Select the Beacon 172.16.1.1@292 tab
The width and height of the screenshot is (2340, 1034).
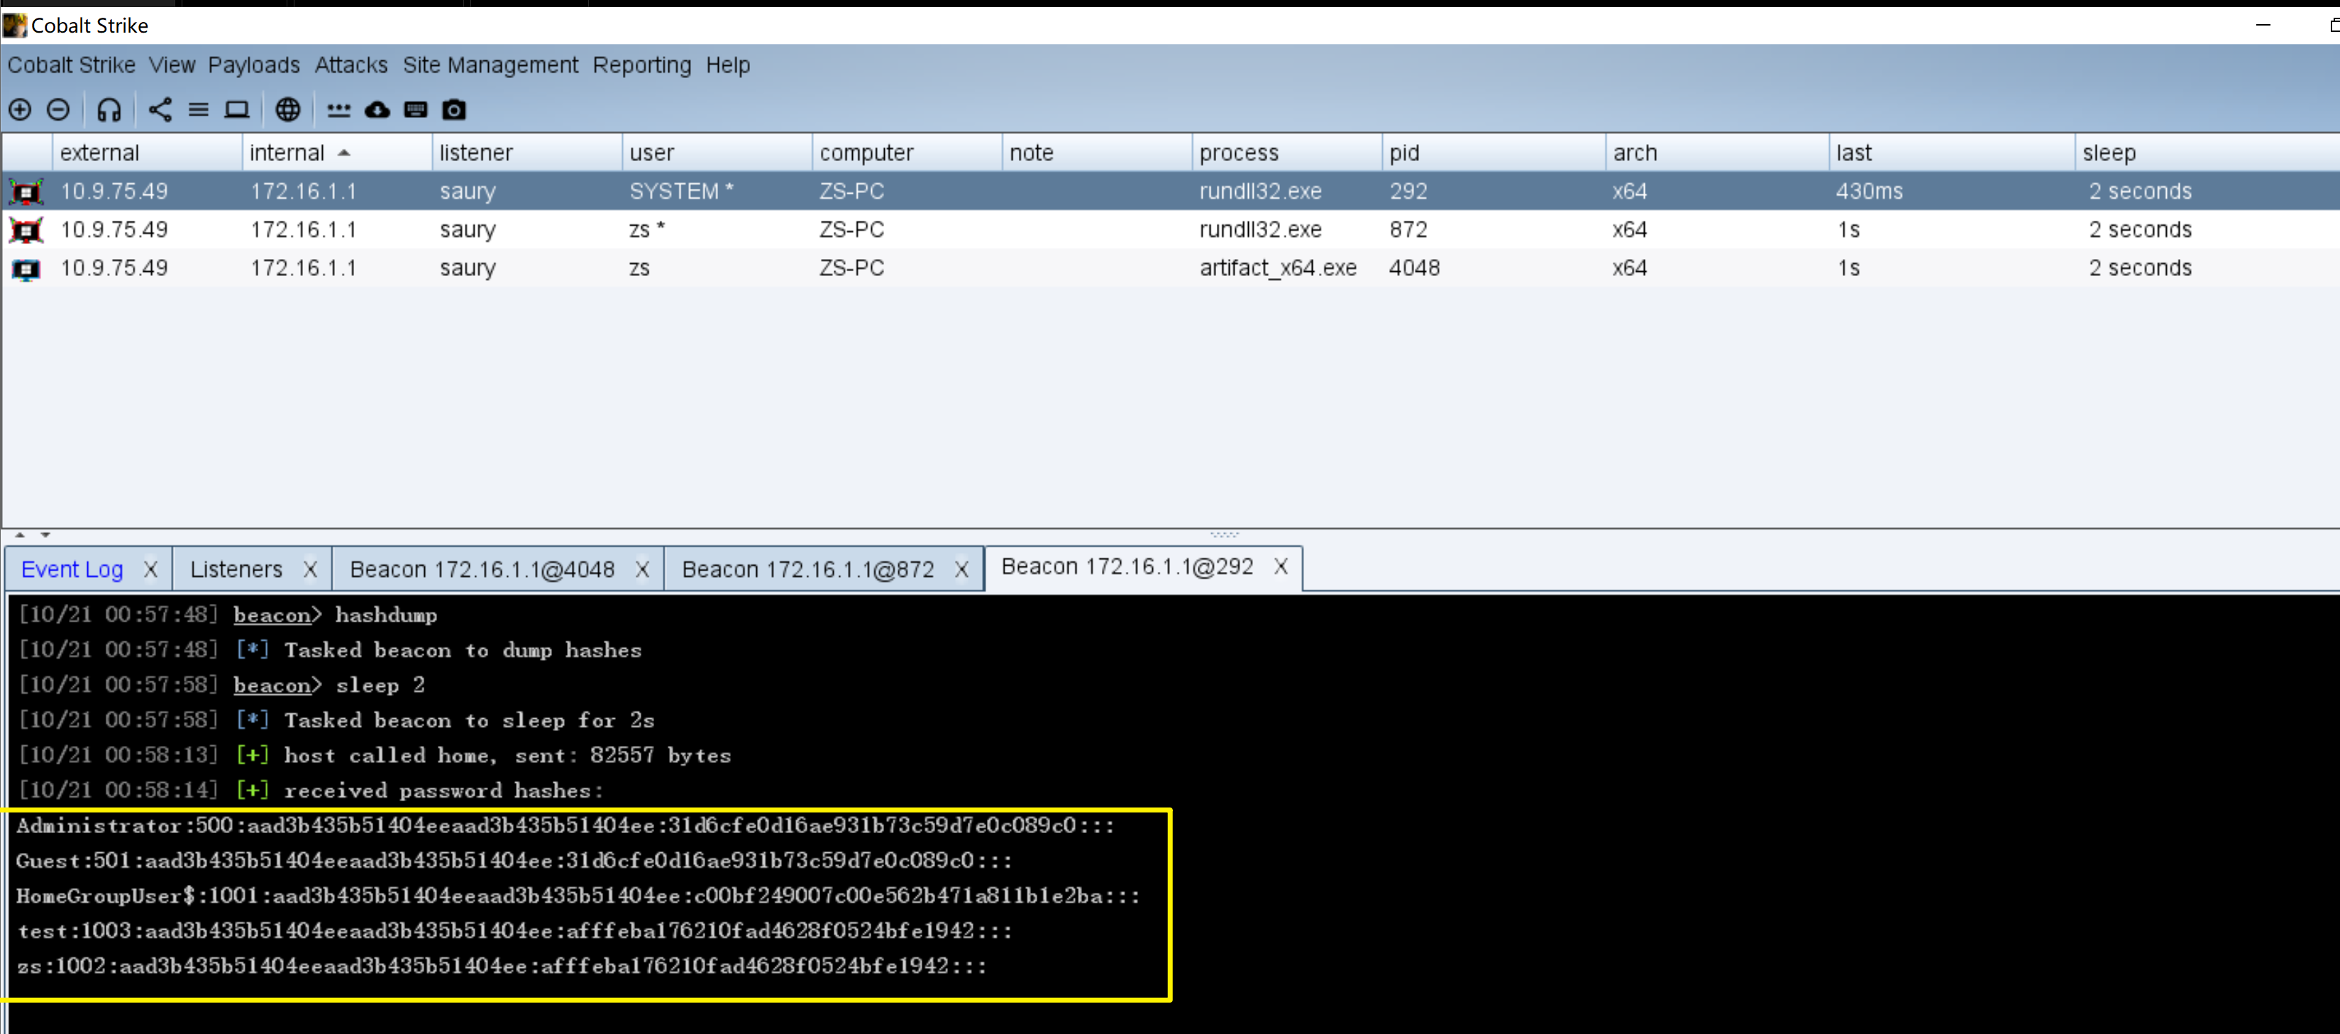click(1127, 567)
